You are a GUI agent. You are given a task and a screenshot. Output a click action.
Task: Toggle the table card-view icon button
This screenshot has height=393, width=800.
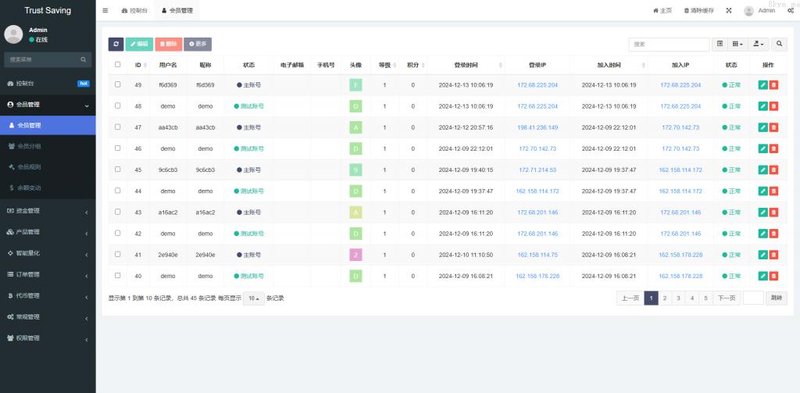pos(720,45)
